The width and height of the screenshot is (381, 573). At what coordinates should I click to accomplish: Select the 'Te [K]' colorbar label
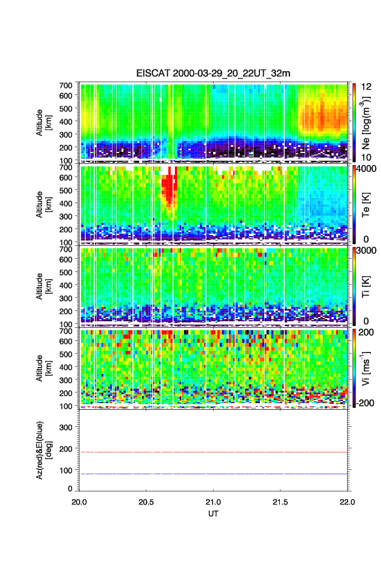coord(368,203)
